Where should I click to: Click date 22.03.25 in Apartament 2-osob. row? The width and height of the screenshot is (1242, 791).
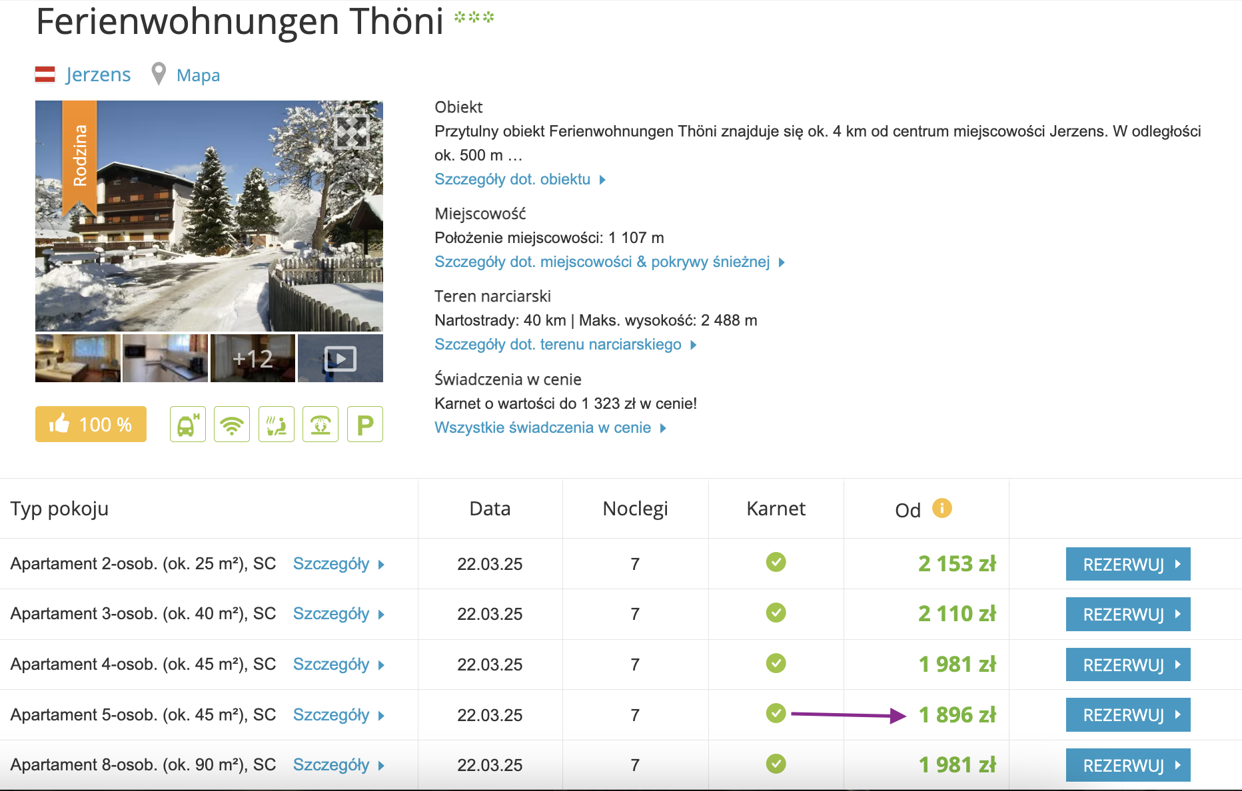click(490, 564)
